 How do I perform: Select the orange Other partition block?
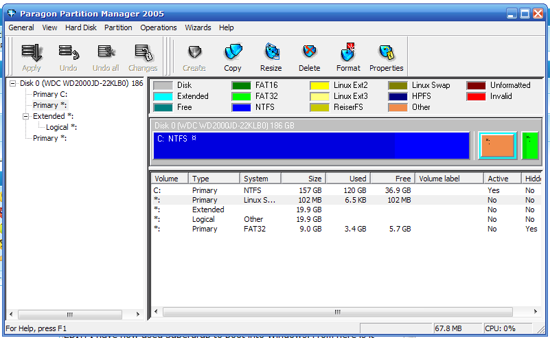pos(496,146)
